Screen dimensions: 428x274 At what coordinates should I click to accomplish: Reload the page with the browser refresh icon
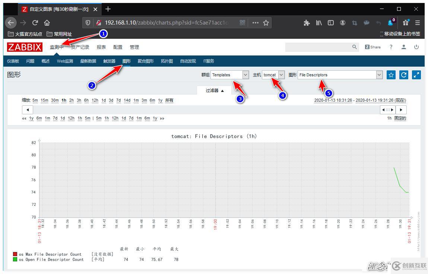pos(35,23)
